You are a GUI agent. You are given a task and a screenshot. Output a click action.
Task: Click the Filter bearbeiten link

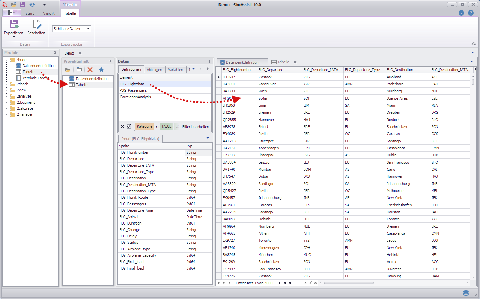(x=196, y=126)
